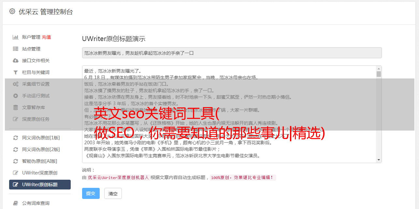
Task: Click the edit icon for UWriter深度原创
Action: 15,173
